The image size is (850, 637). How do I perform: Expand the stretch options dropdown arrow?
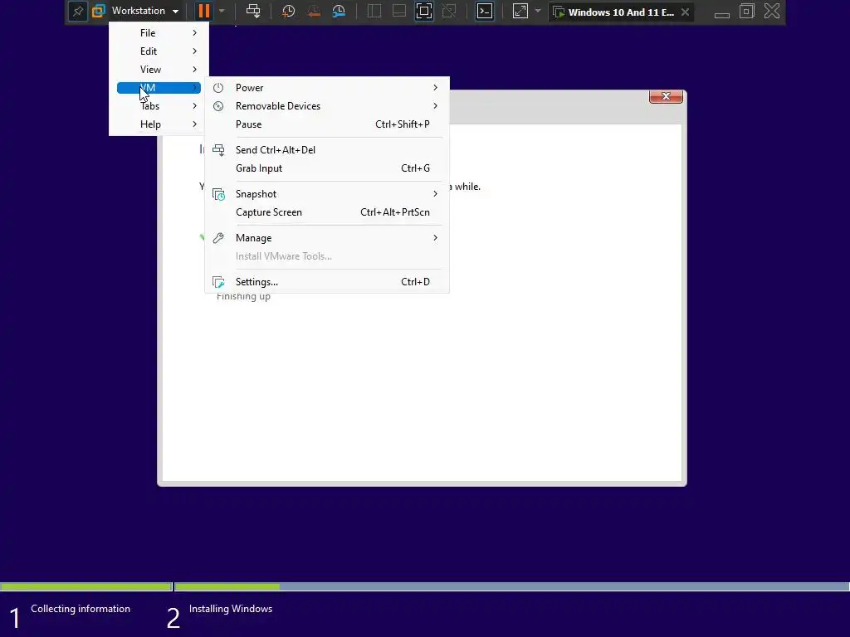pyautogui.click(x=538, y=11)
